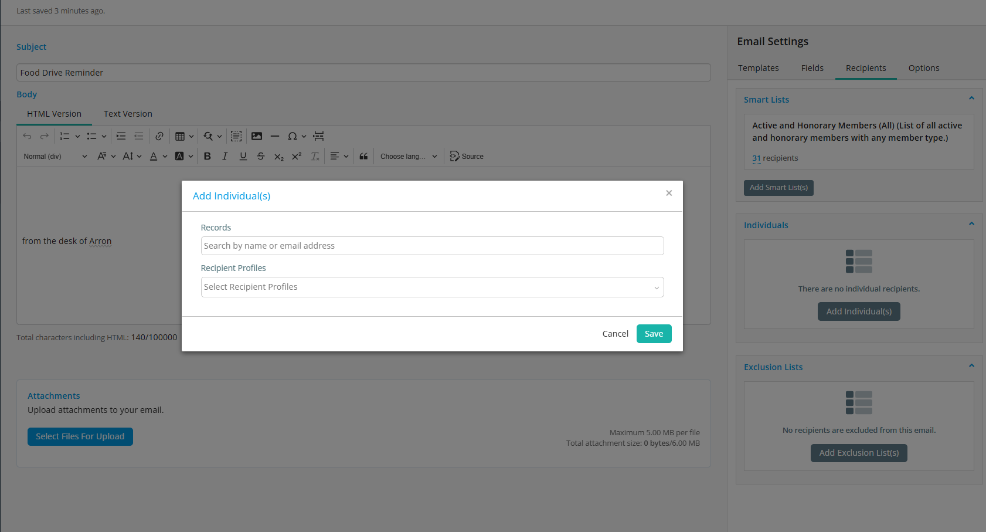This screenshot has width=986, height=532.
Task: Switch to the Options tab
Action: (923, 68)
